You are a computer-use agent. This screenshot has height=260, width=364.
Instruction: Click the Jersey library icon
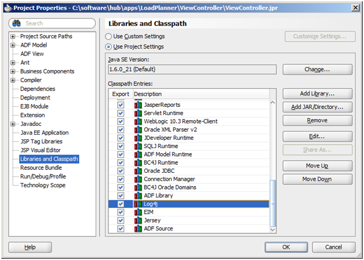pyautogui.click(x=138, y=220)
